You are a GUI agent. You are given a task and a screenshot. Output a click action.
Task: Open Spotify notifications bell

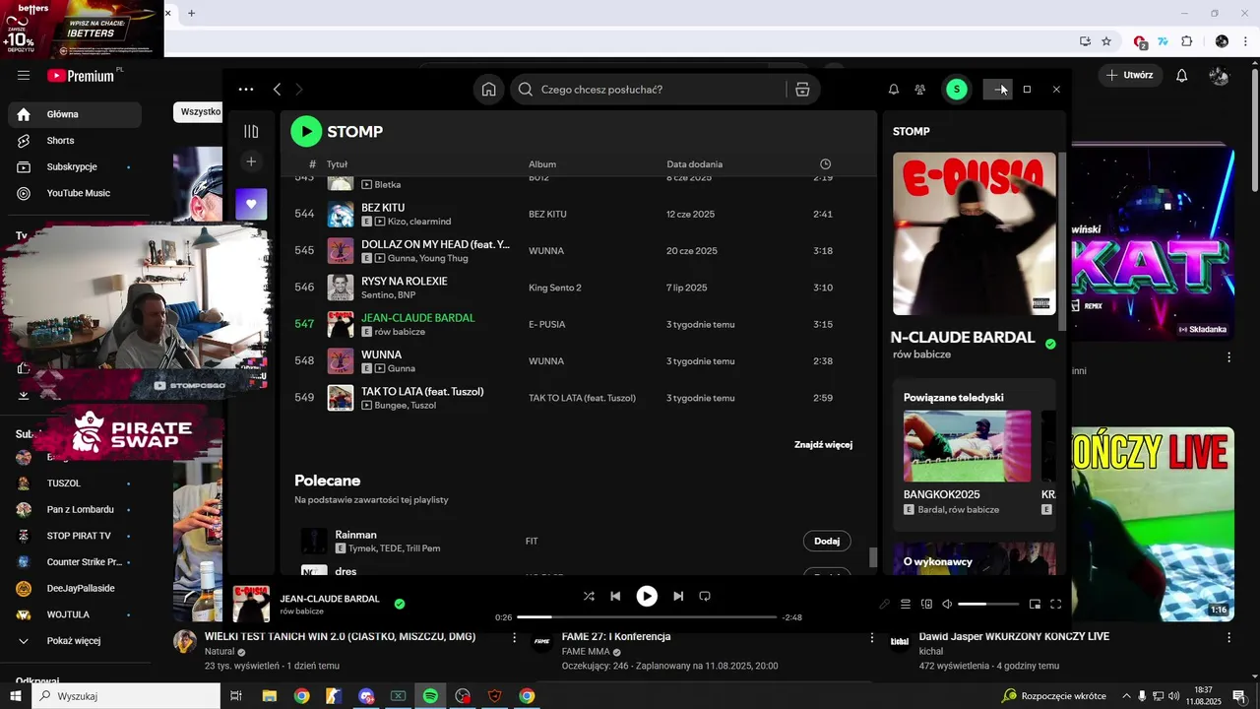pyautogui.click(x=894, y=90)
